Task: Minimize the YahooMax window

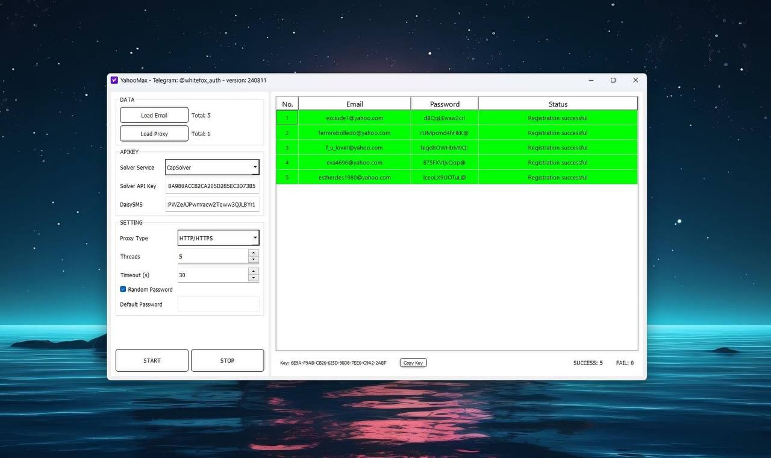Action: click(x=591, y=80)
